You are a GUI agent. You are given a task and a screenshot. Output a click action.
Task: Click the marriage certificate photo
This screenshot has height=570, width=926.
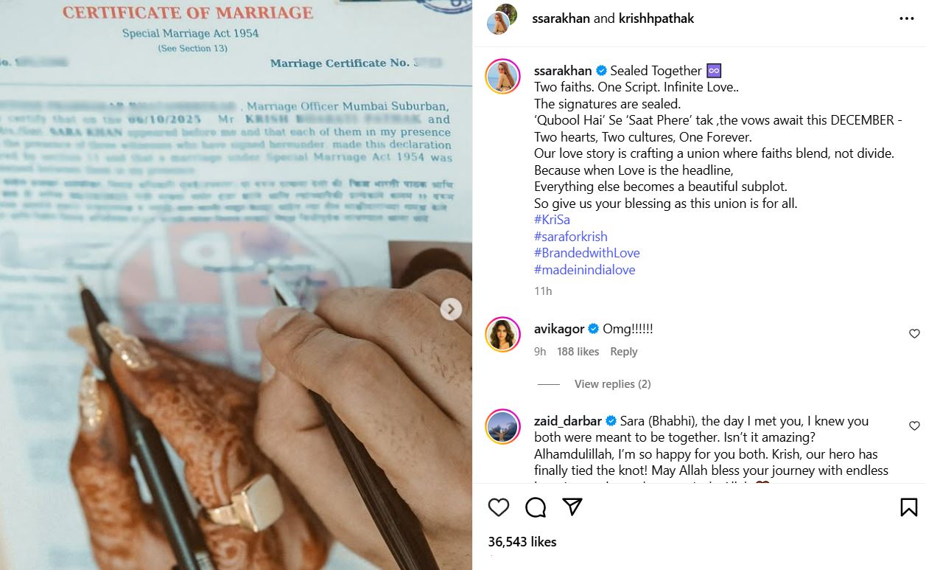(x=236, y=285)
